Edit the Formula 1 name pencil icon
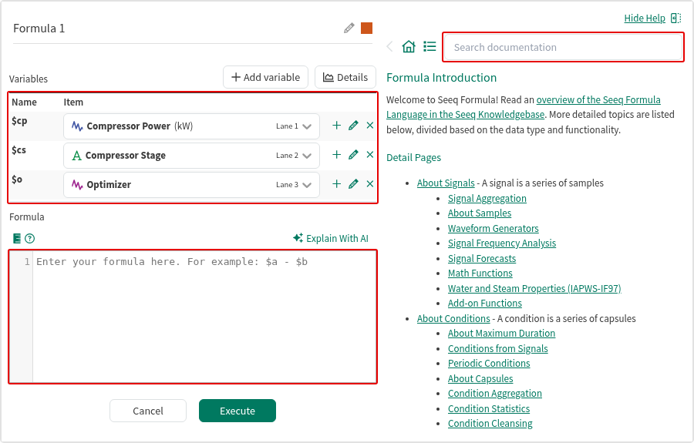 pos(349,29)
